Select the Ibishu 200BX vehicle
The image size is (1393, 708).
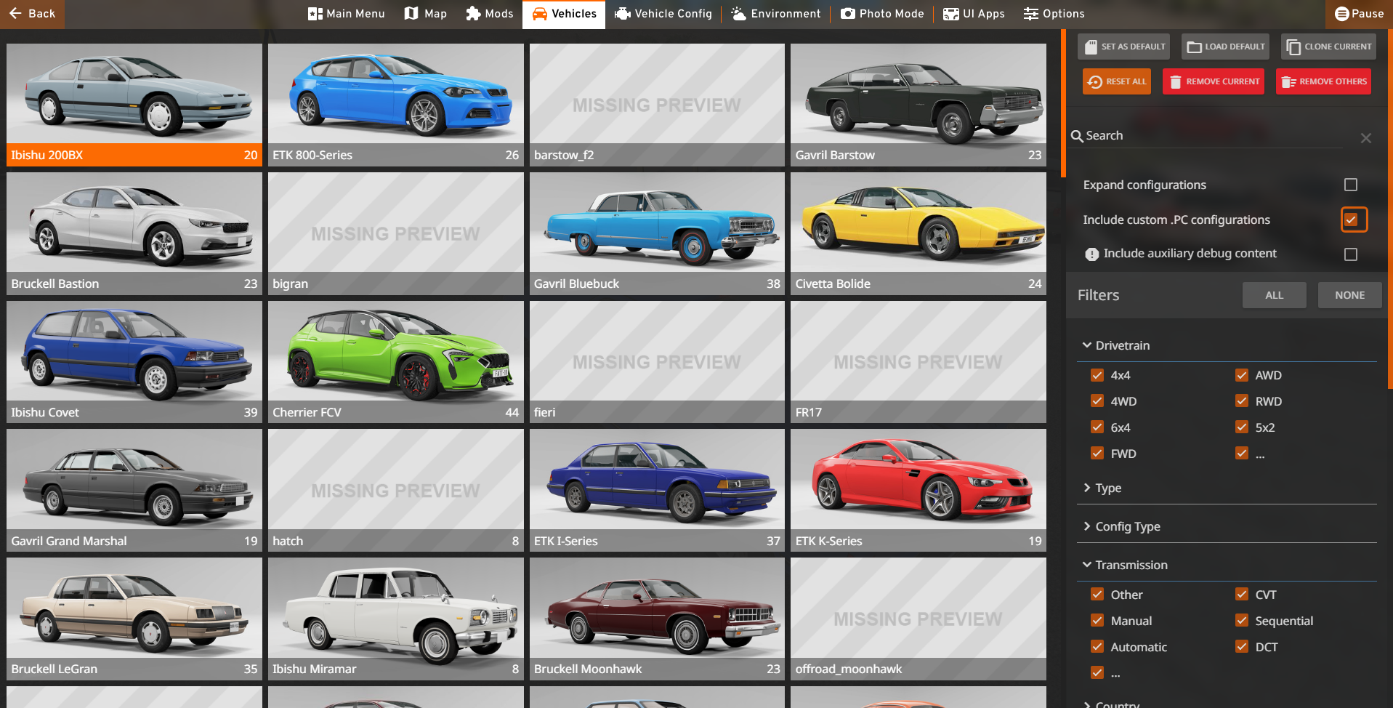coord(134,105)
